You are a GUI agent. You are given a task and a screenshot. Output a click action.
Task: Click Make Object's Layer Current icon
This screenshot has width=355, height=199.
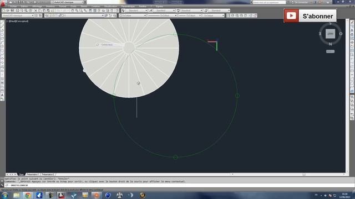pos(106,15)
